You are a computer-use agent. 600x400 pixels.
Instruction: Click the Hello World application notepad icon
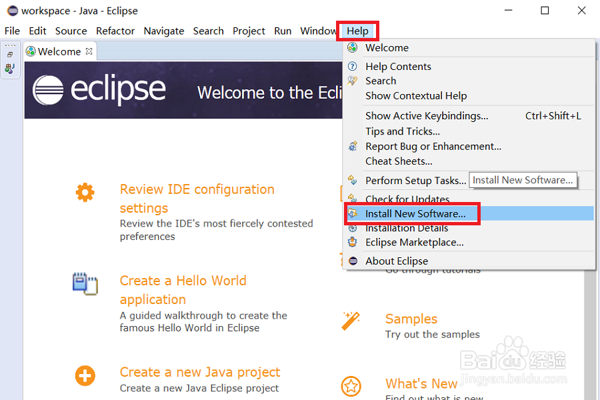(85, 283)
